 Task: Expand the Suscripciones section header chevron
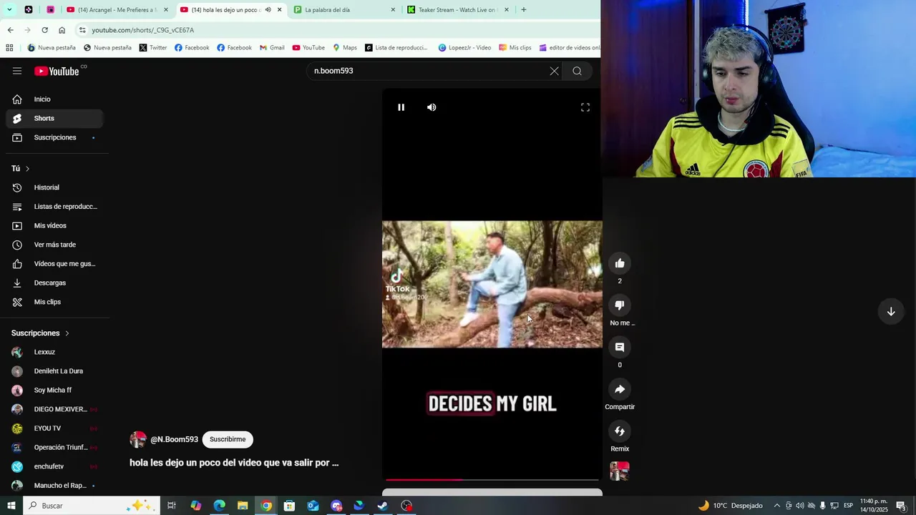(x=67, y=333)
